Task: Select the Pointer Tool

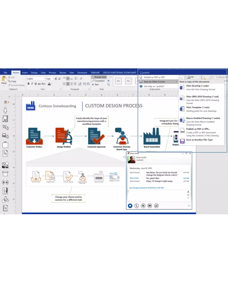Action: pos(99,77)
